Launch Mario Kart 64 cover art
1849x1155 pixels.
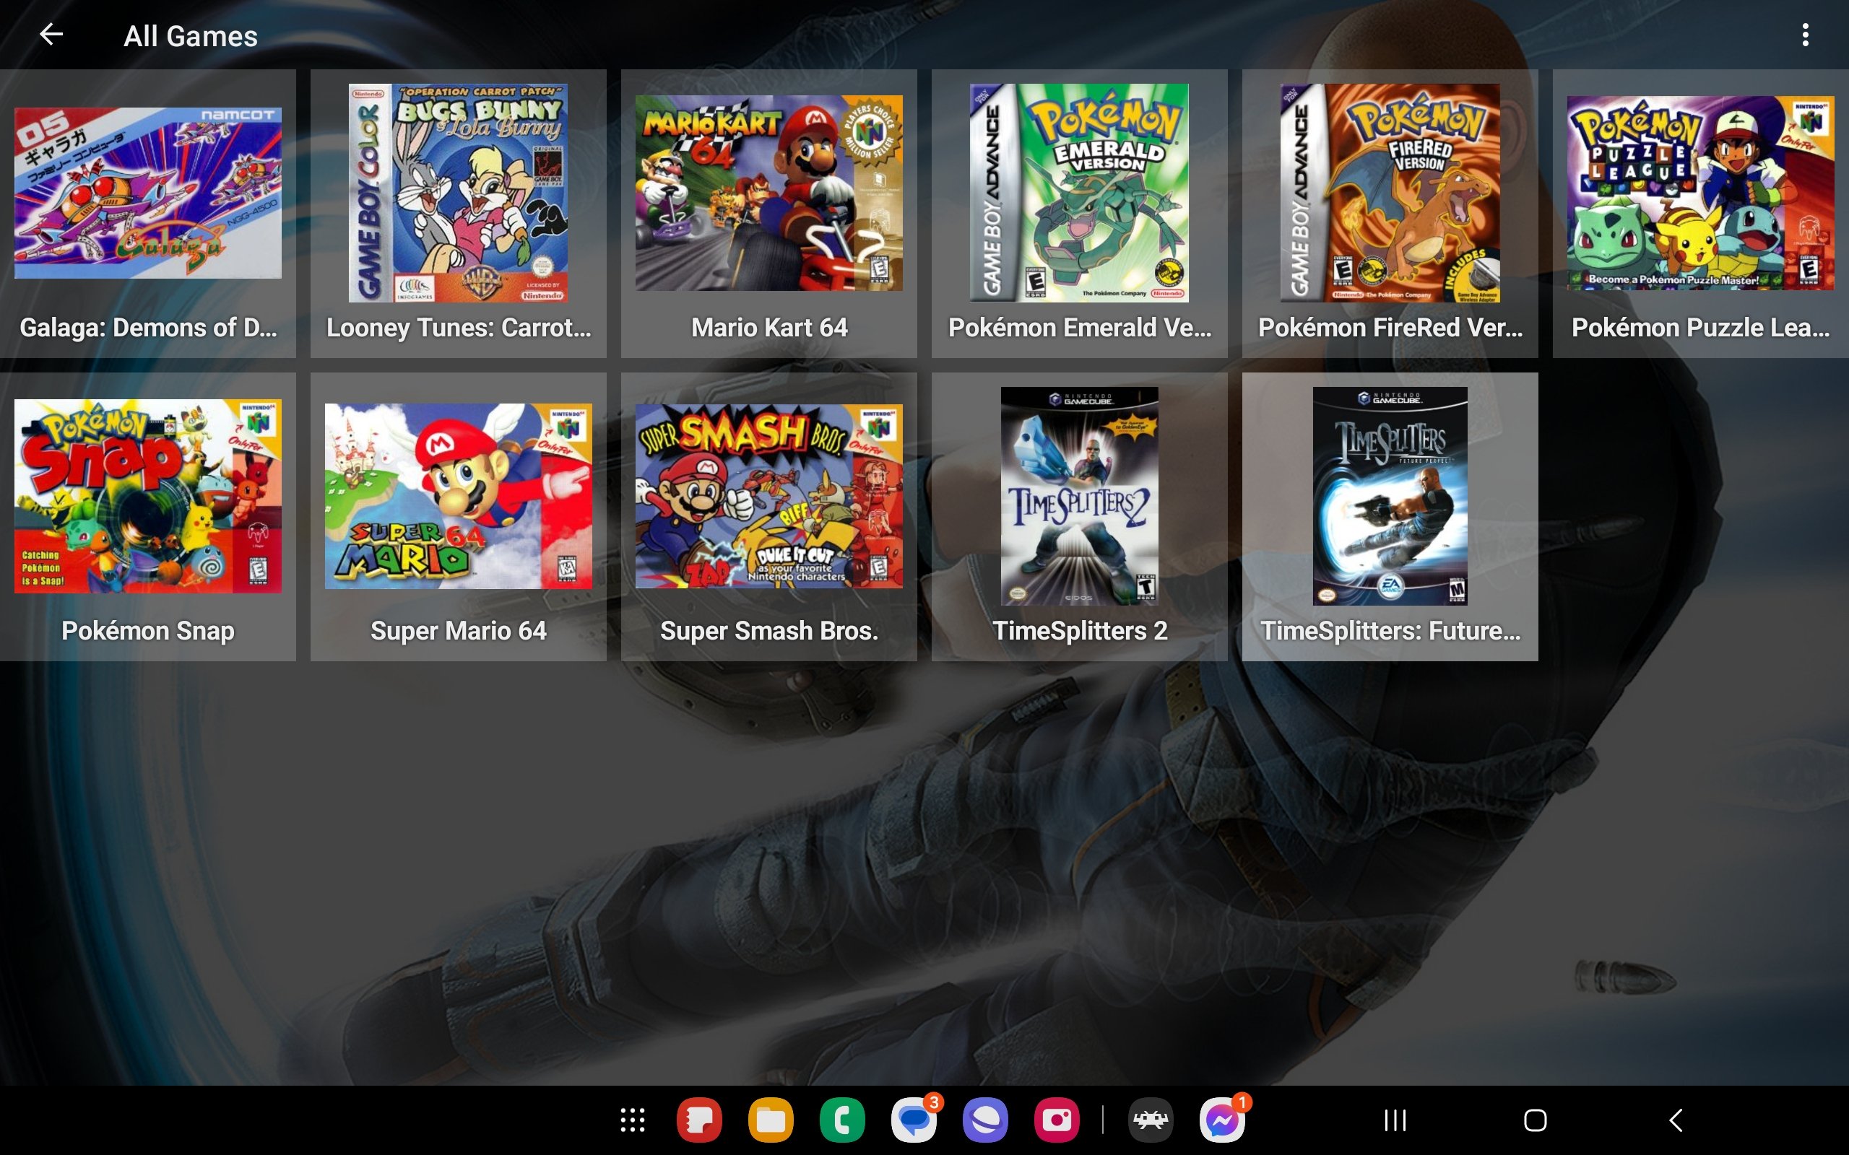pyautogui.click(x=768, y=193)
